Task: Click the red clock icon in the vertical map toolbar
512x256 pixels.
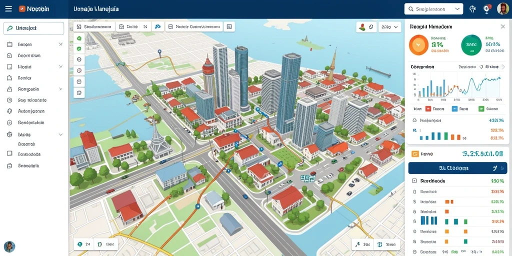Action: click(x=78, y=70)
